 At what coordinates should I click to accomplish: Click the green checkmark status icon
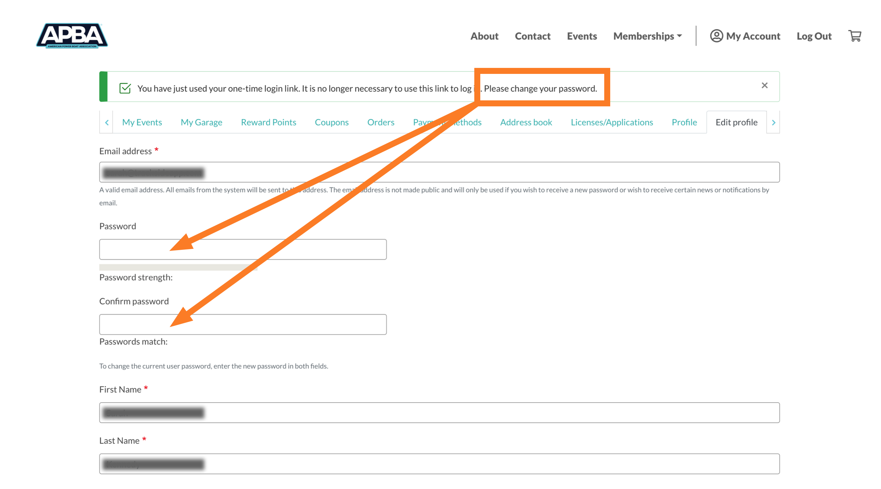pos(125,88)
